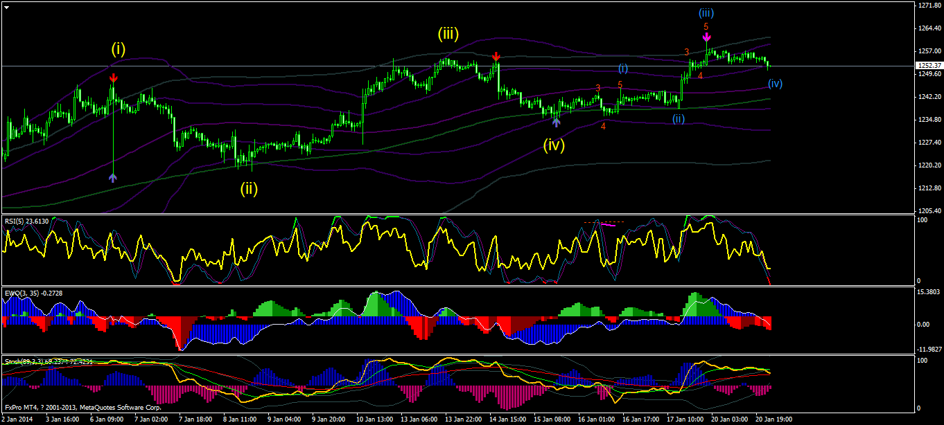
Task: Click 1257.00 on the price axis
Action: click(x=928, y=51)
